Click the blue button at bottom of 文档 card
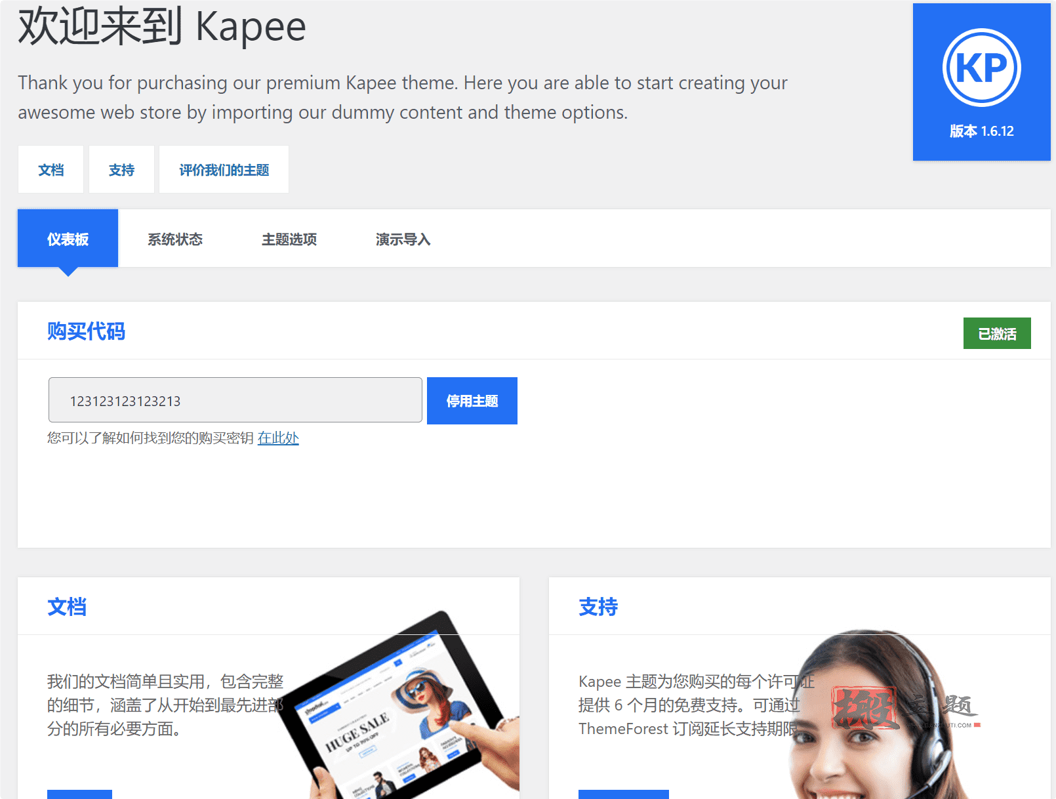The height and width of the screenshot is (799, 1056). click(x=79, y=794)
